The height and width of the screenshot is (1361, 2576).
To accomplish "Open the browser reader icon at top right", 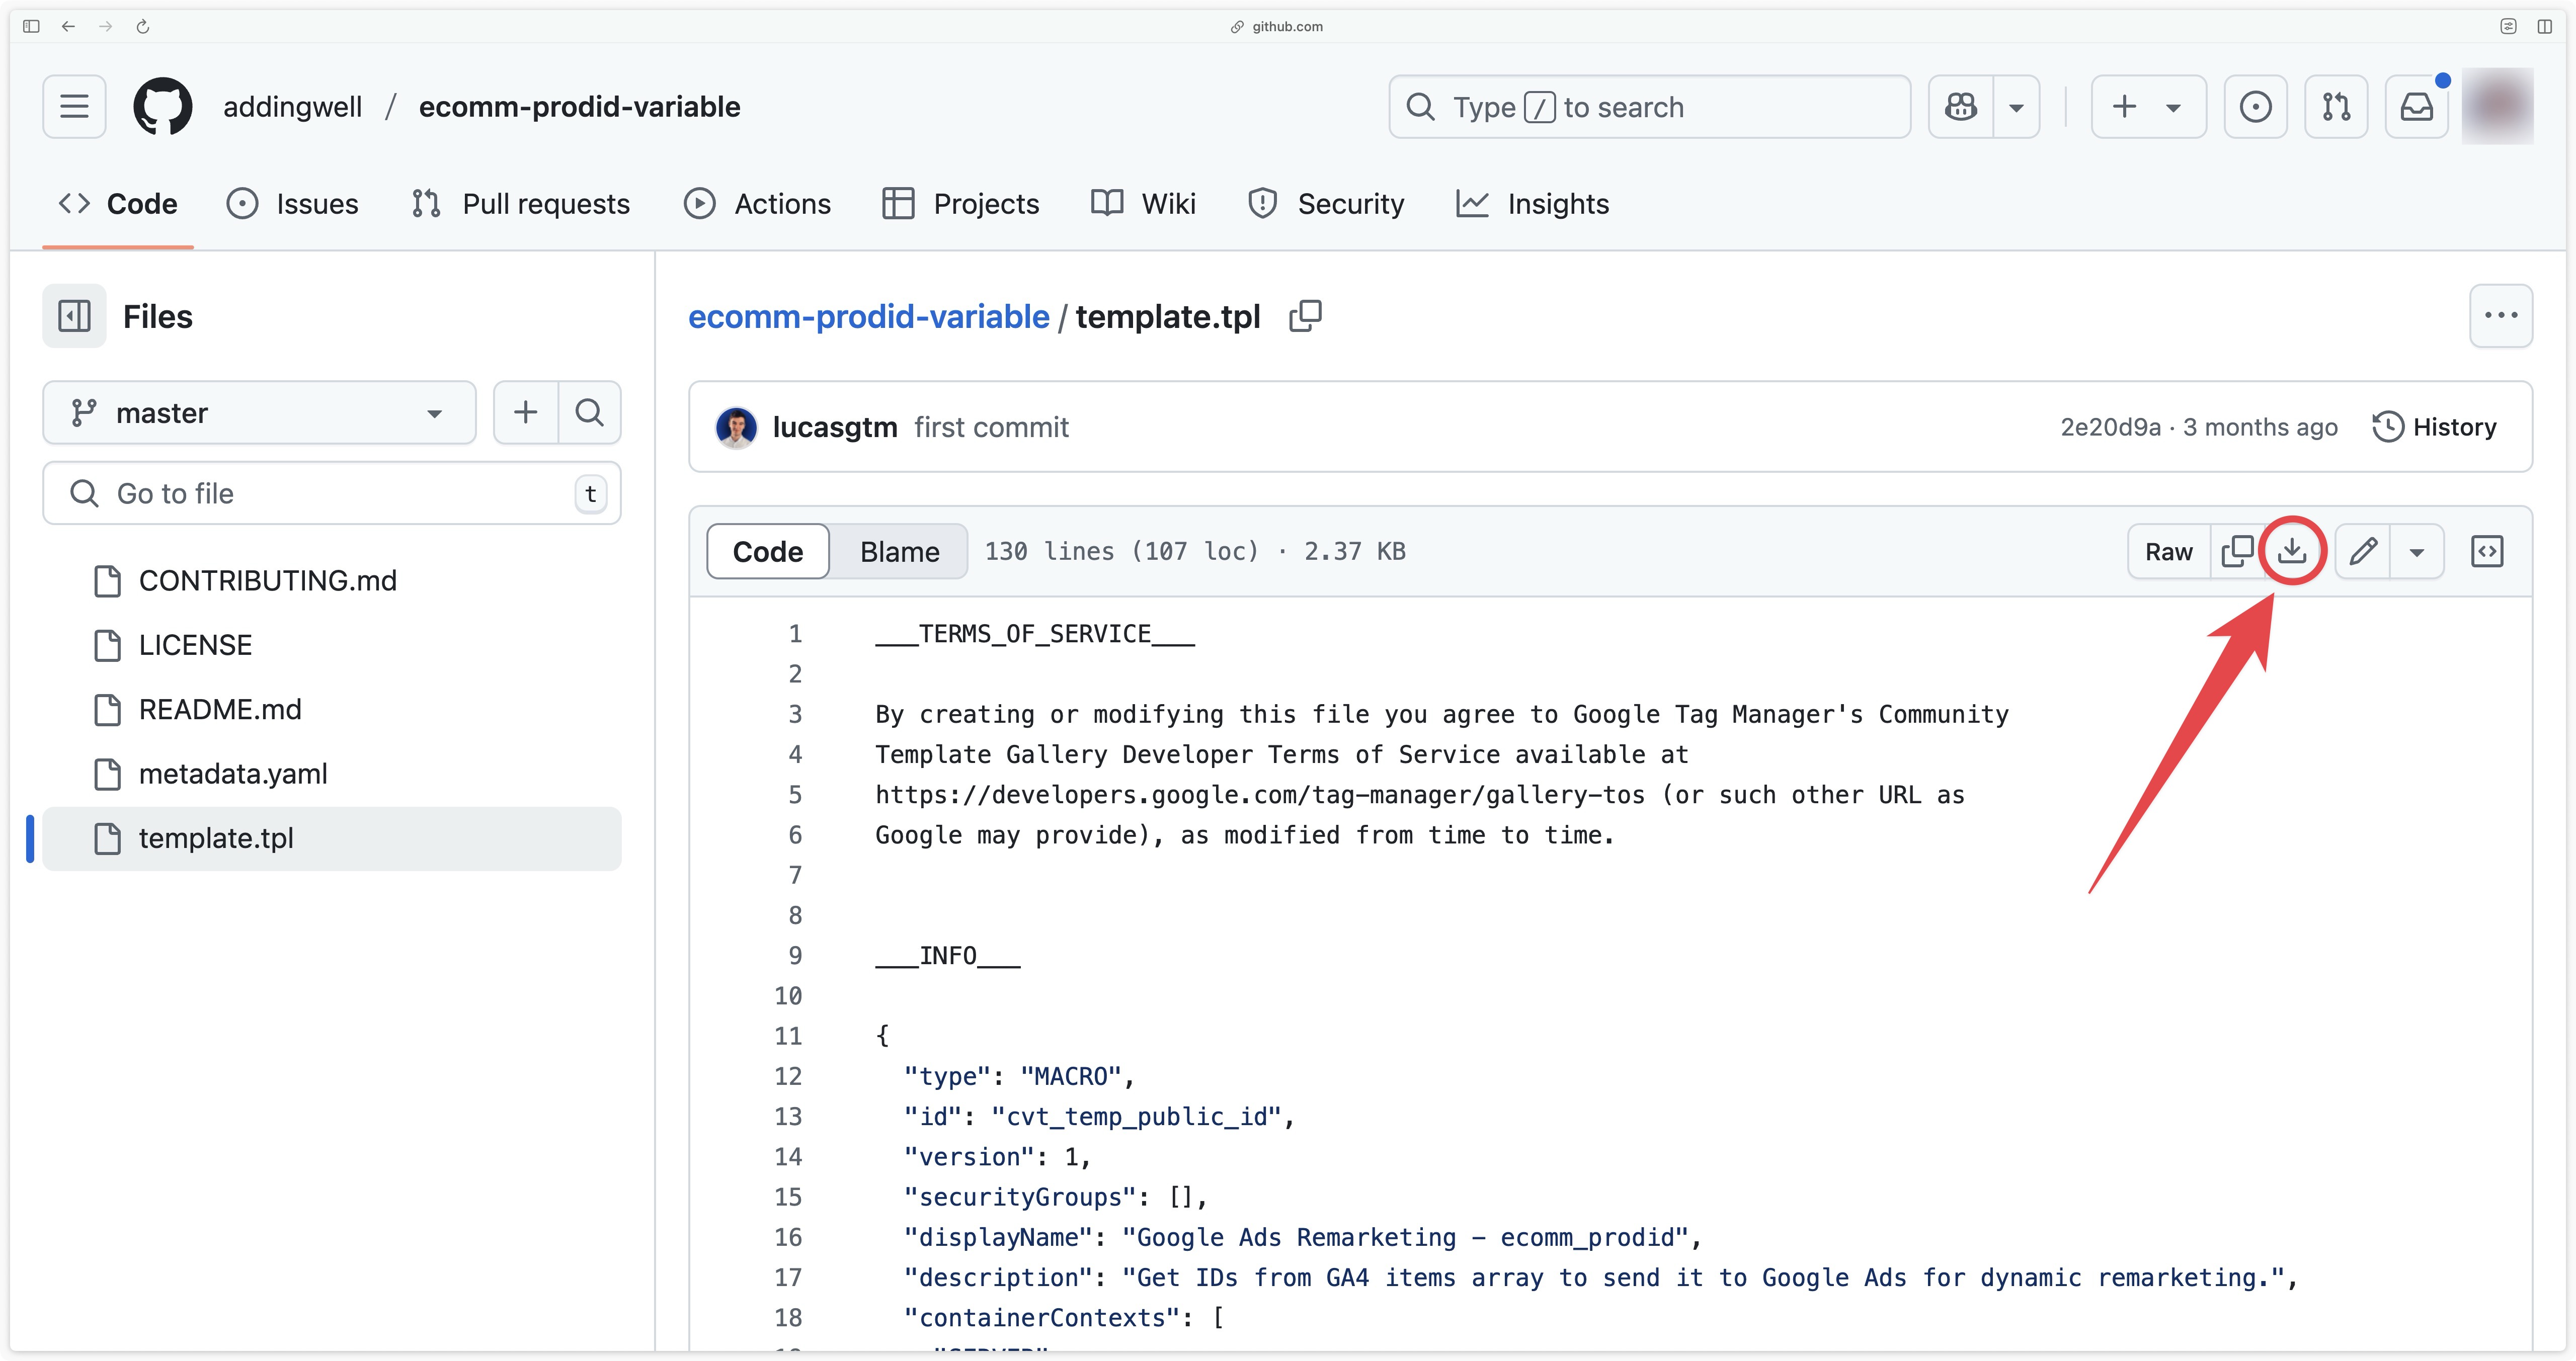I will click(2508, 26).
